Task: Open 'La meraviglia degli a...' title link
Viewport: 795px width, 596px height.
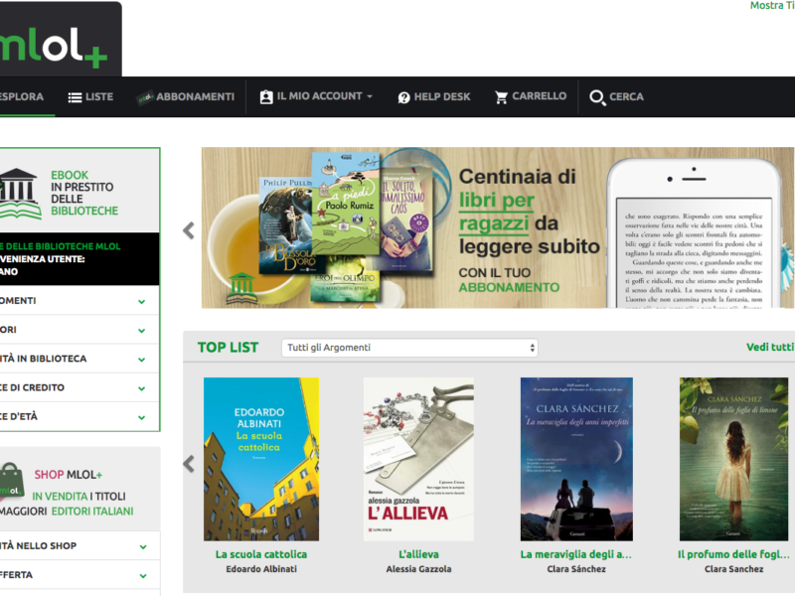Action: tap(576, 554)
